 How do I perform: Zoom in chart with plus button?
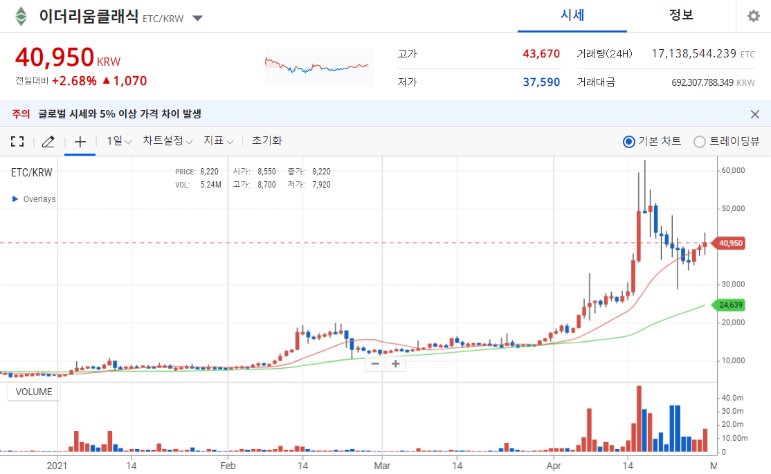click(x=395, y=364)
